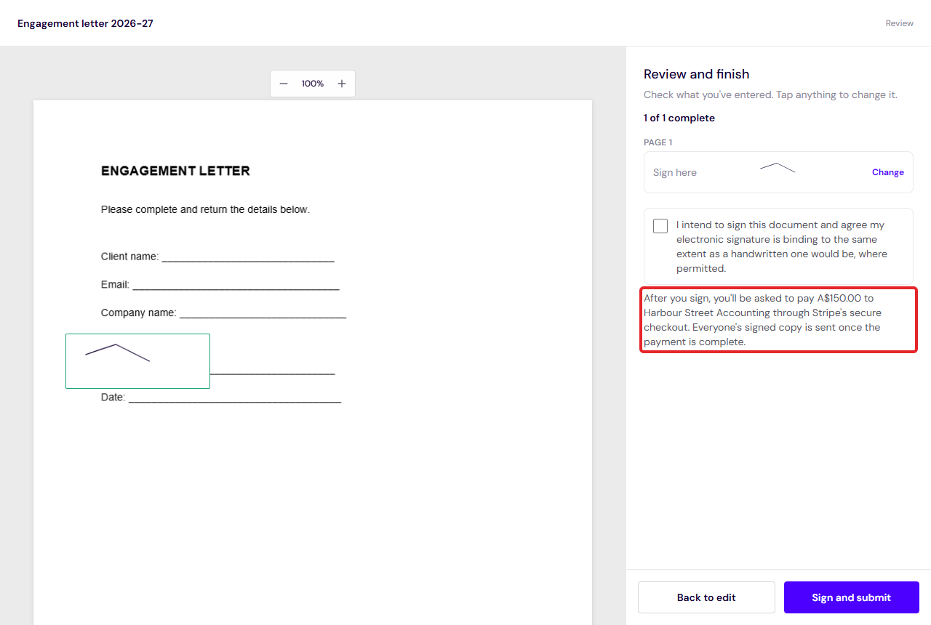
Task: Select the signature box on the document
Action: (137, 361)
